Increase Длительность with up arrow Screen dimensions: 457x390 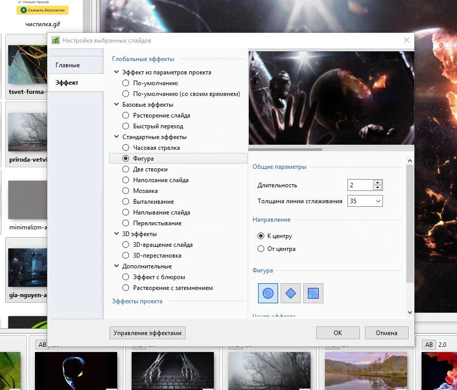tap(377, 183)
